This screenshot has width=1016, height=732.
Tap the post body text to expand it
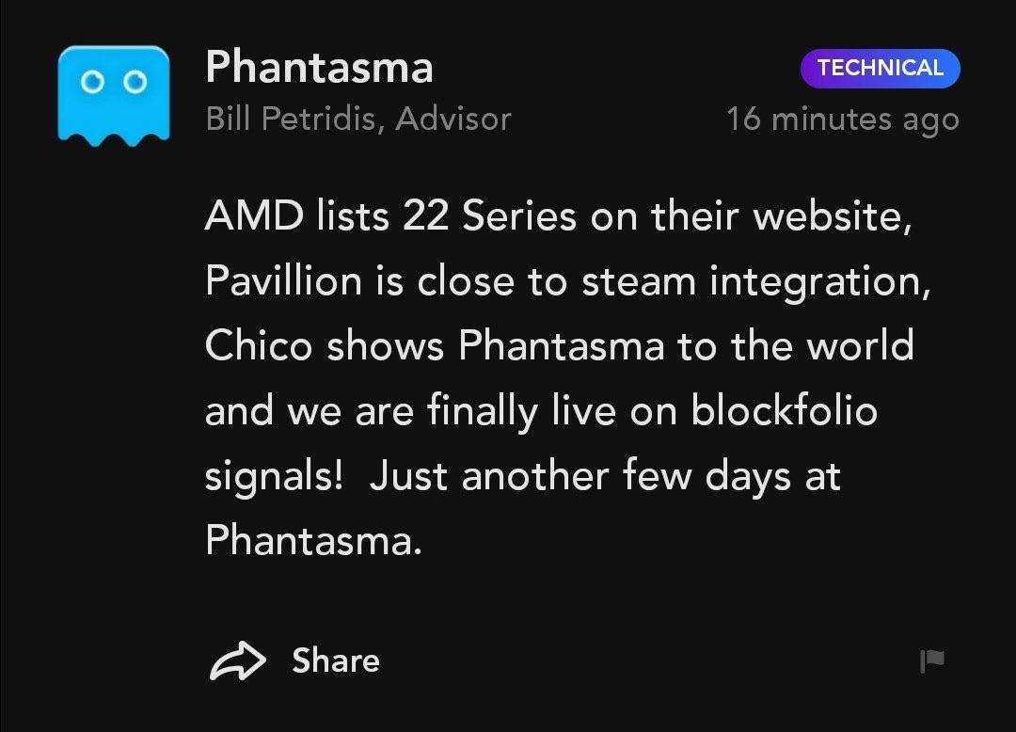[564, 376]
